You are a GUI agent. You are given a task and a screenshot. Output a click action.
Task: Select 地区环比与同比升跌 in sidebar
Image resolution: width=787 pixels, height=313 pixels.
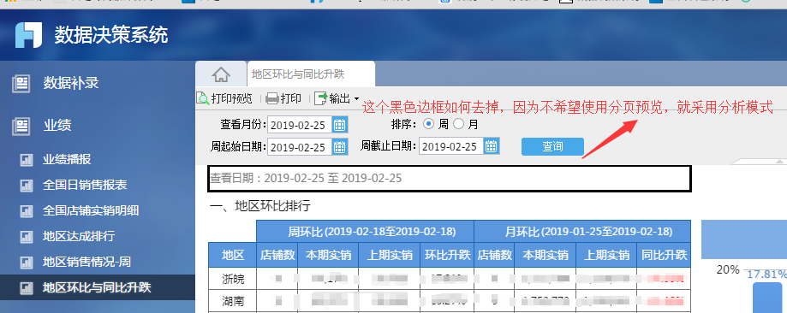point(98,288)
